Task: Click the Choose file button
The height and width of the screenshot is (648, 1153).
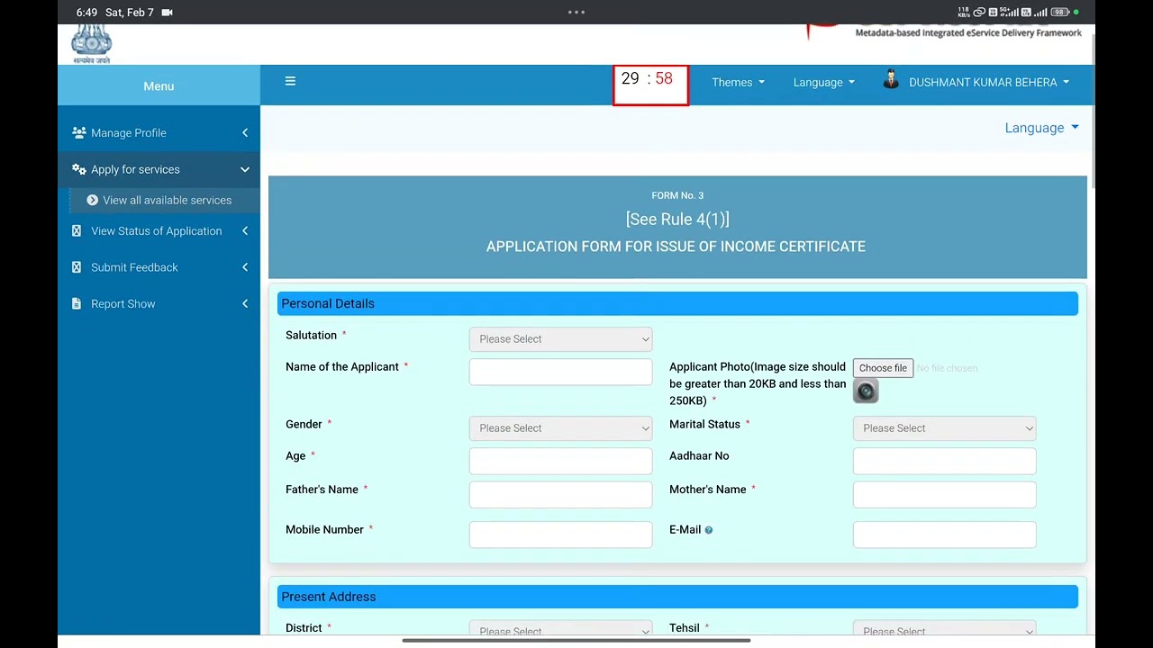Action: (x=883, y=368)
